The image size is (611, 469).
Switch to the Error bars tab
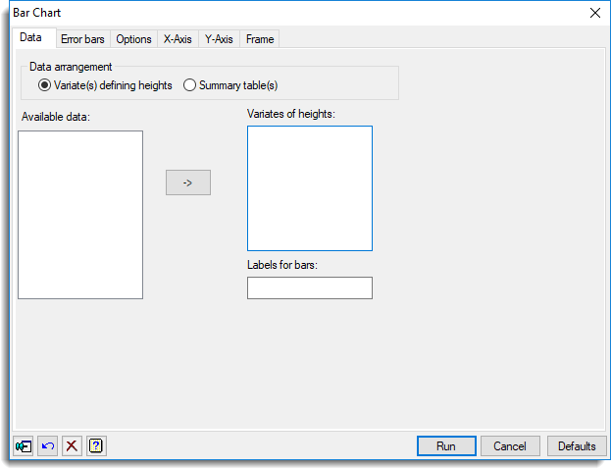coord(82,39)
